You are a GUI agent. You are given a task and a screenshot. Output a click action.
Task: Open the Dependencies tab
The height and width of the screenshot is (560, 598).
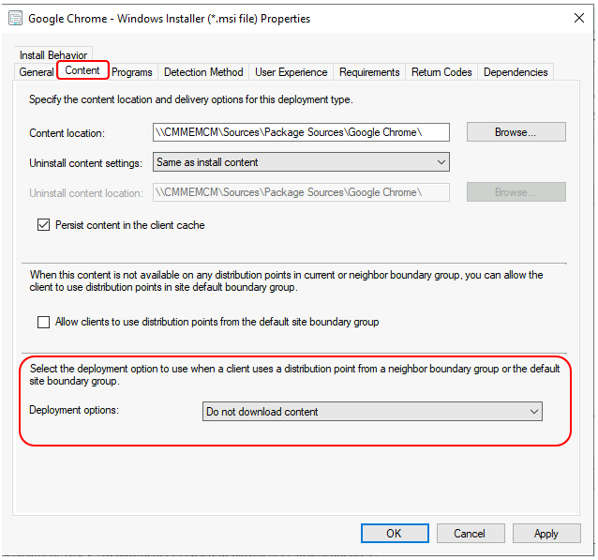[x=516, y=72]
